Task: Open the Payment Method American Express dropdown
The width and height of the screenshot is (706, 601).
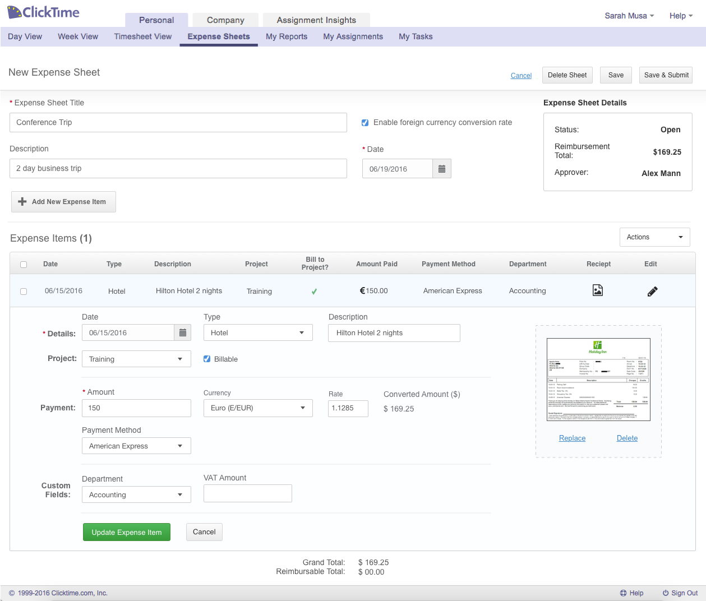Action: [x=136, y=446]
